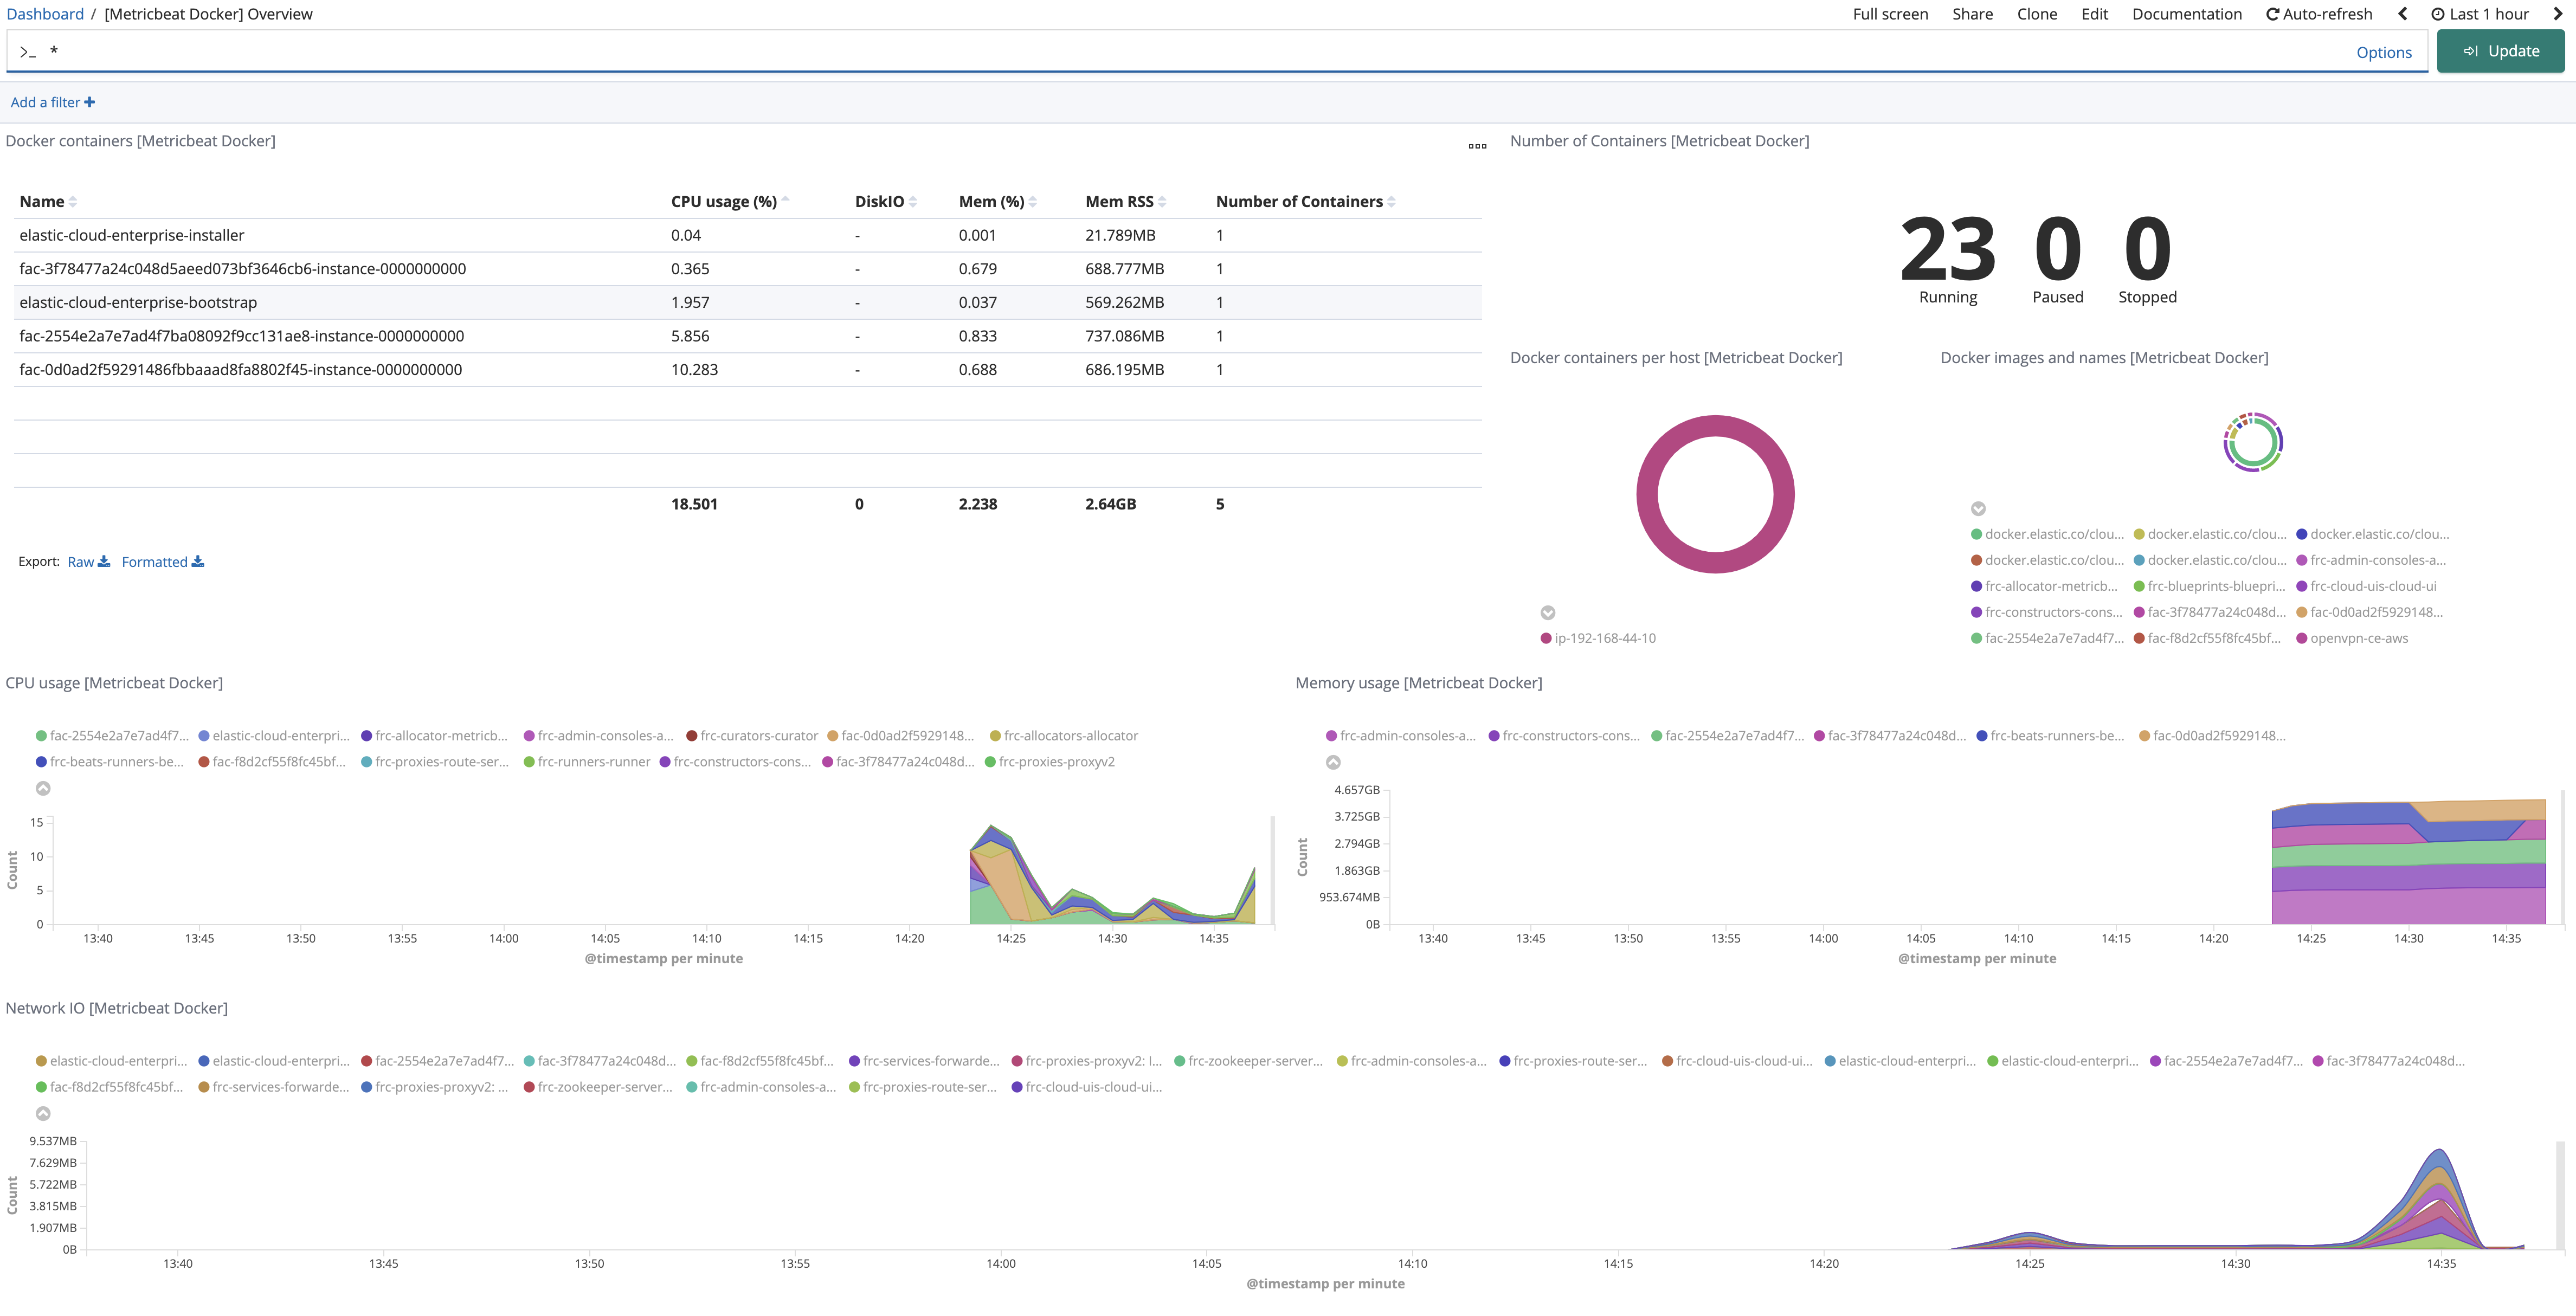Click the clock icon beside Last 1 hour
This screenshot has height=1316, width=2576.
(x=2438, y=14)
